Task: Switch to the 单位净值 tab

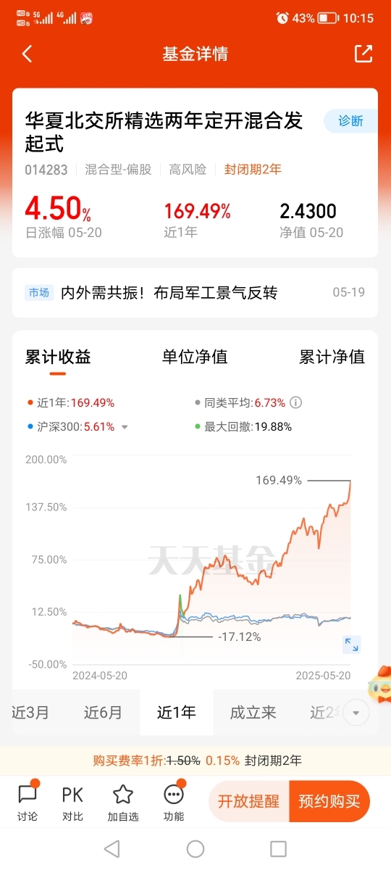Action: [x=195, y=357]
